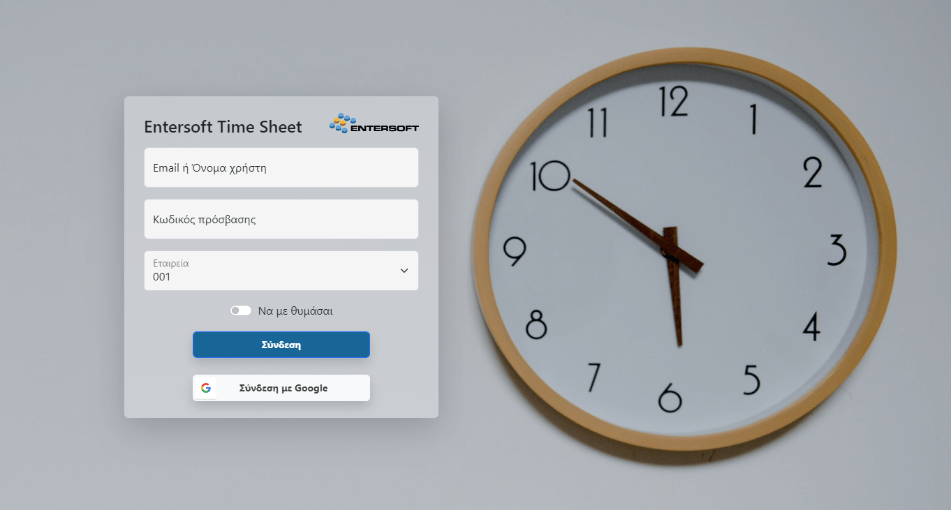
Task: Toggle the Να με θυμάσαι switch
Action: (x=241, y=310)
